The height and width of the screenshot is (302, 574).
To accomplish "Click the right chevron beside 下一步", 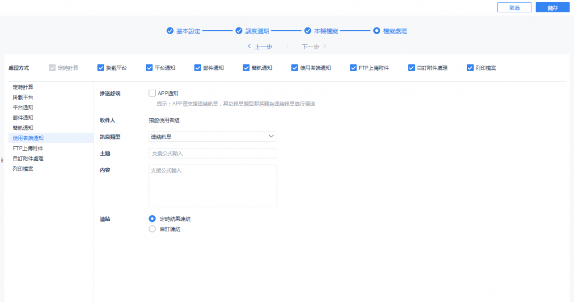I will pos(325,46).
